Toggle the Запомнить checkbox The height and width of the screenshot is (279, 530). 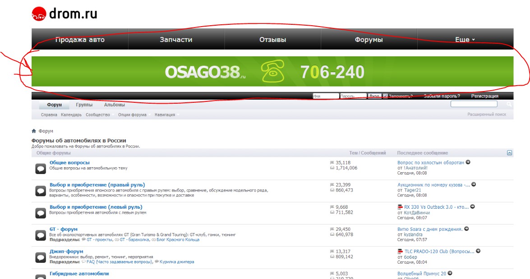point(385,96)
